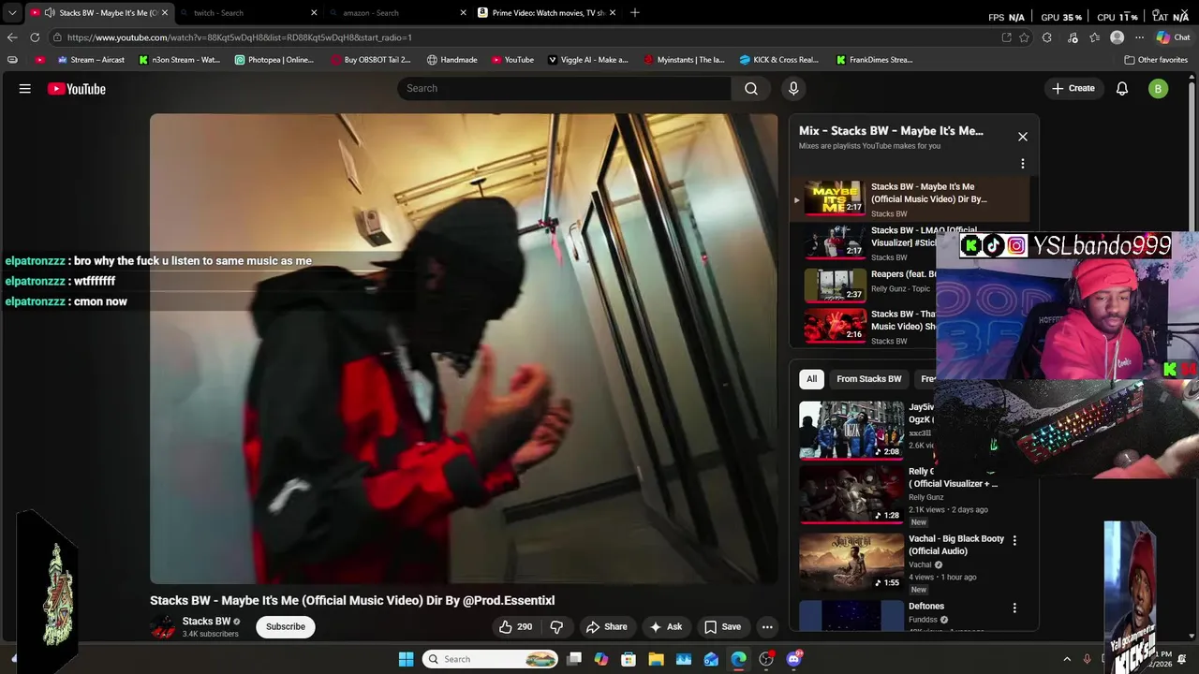The image size is (1199, 674).
Task: Submit with the YouTube search magnifier button
Action: [751, 88]
